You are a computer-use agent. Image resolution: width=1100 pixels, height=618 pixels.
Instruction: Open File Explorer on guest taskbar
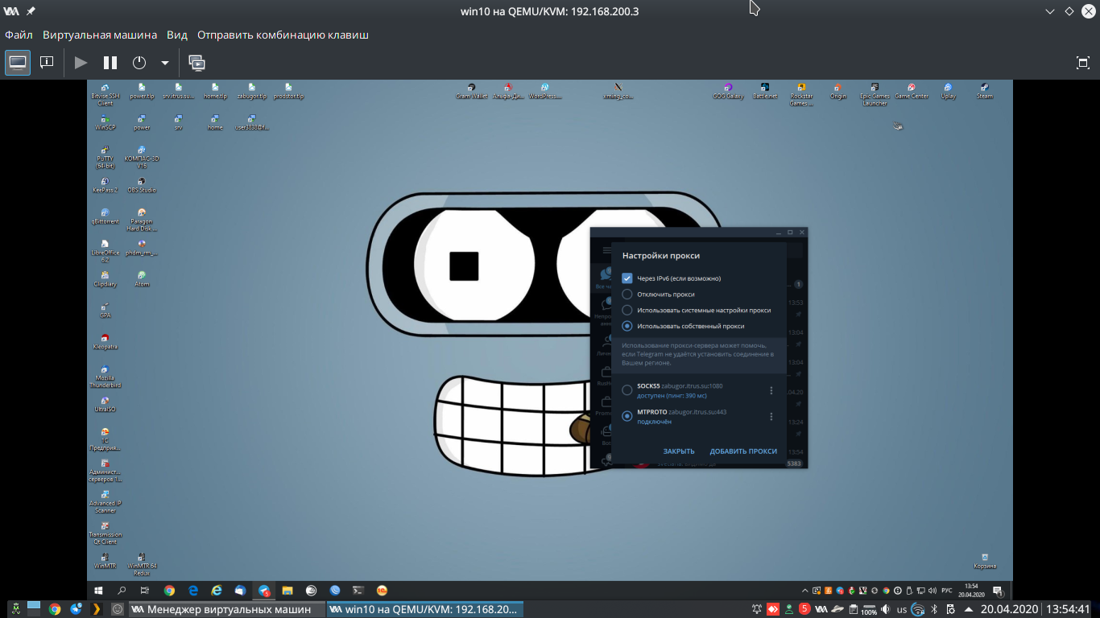click(287, 590)
